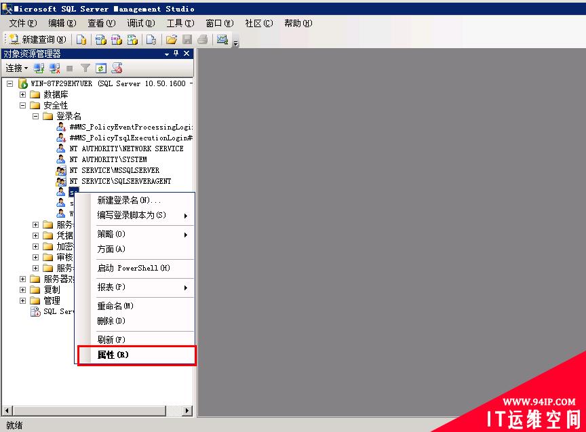586x432 pixels.
Task: Click the Connect Object Explorer icon
Action: coord(39,68)
